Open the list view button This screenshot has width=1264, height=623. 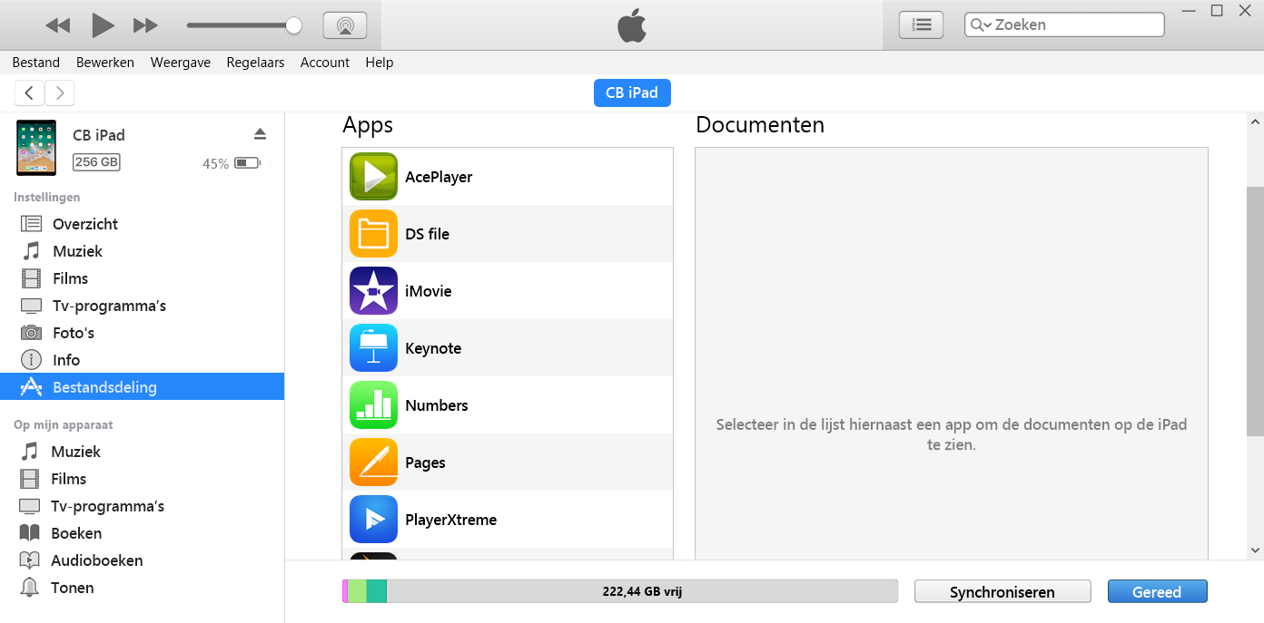pos(921,25)
